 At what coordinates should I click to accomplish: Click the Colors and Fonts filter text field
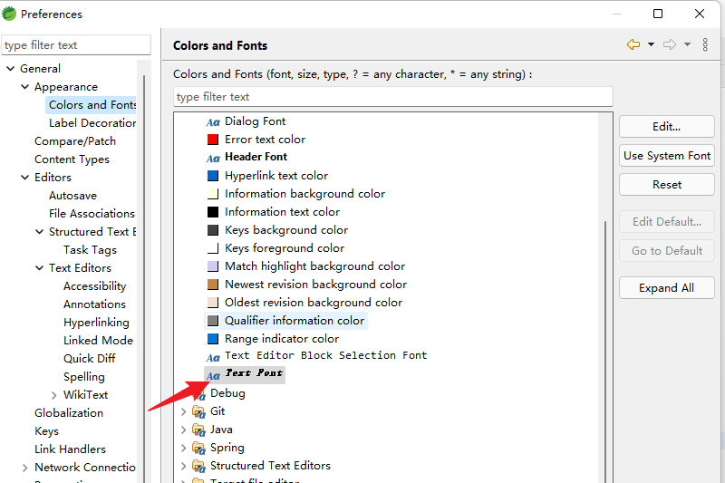392,97
